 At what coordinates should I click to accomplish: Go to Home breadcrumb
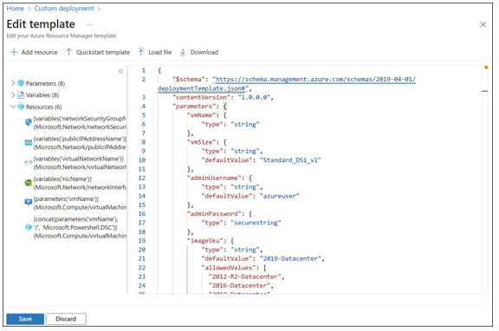point(16,9)
